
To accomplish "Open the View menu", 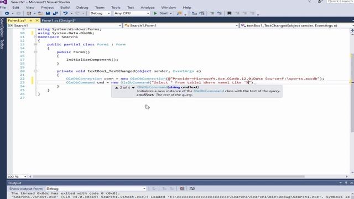I will click(x=30, y=7).
